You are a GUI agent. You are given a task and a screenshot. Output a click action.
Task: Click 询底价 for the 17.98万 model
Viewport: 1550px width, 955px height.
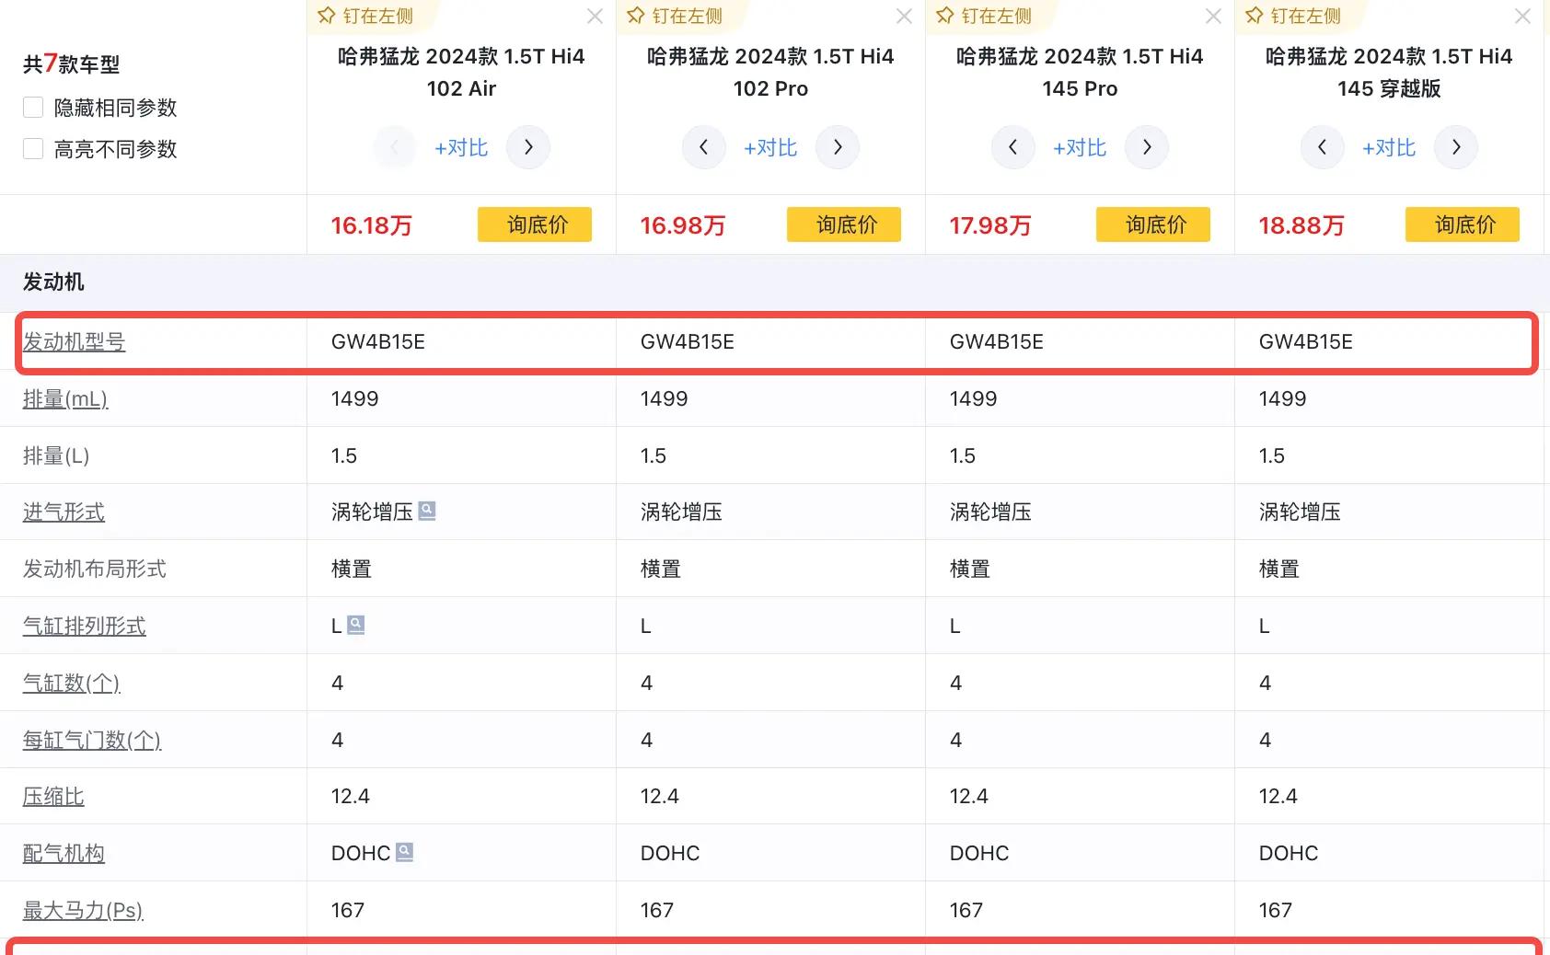point(1153,224)
